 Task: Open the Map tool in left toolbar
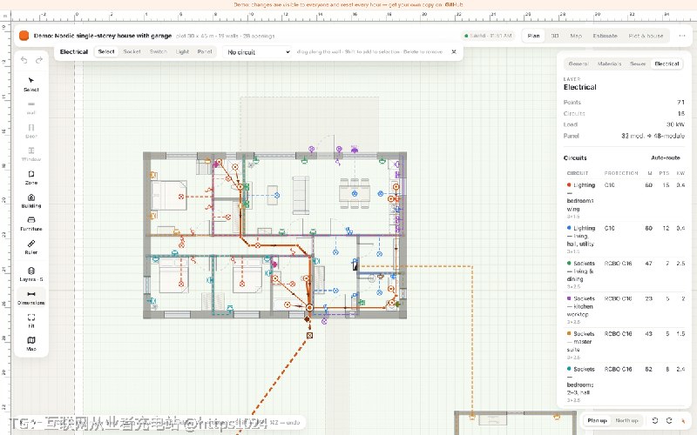coord(31,344)
